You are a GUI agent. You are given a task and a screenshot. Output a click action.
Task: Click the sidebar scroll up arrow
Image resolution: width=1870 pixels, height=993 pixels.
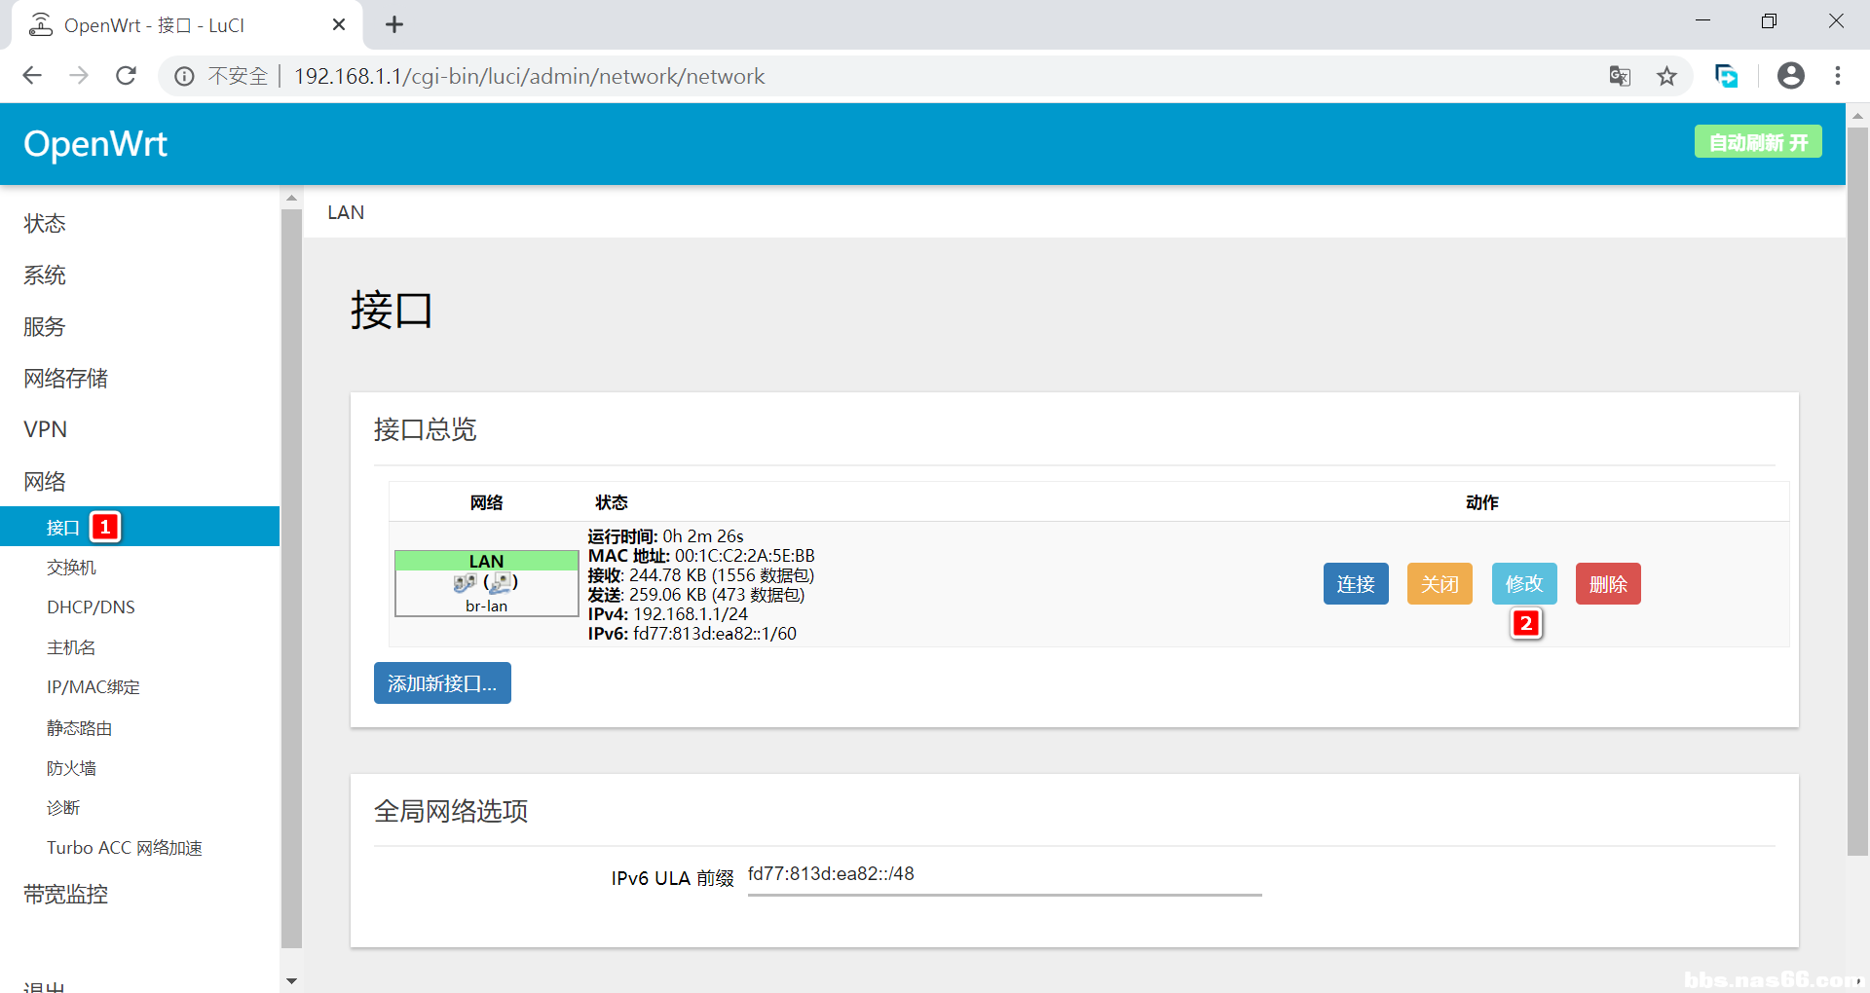(291, 198)
